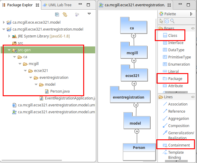Image resolution: width=197 pixels, height=163 pixels.
Task: Select the Package palette tool
Action: 172,79
